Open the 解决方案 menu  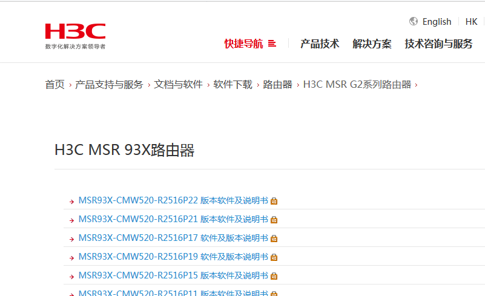(372, 44)
